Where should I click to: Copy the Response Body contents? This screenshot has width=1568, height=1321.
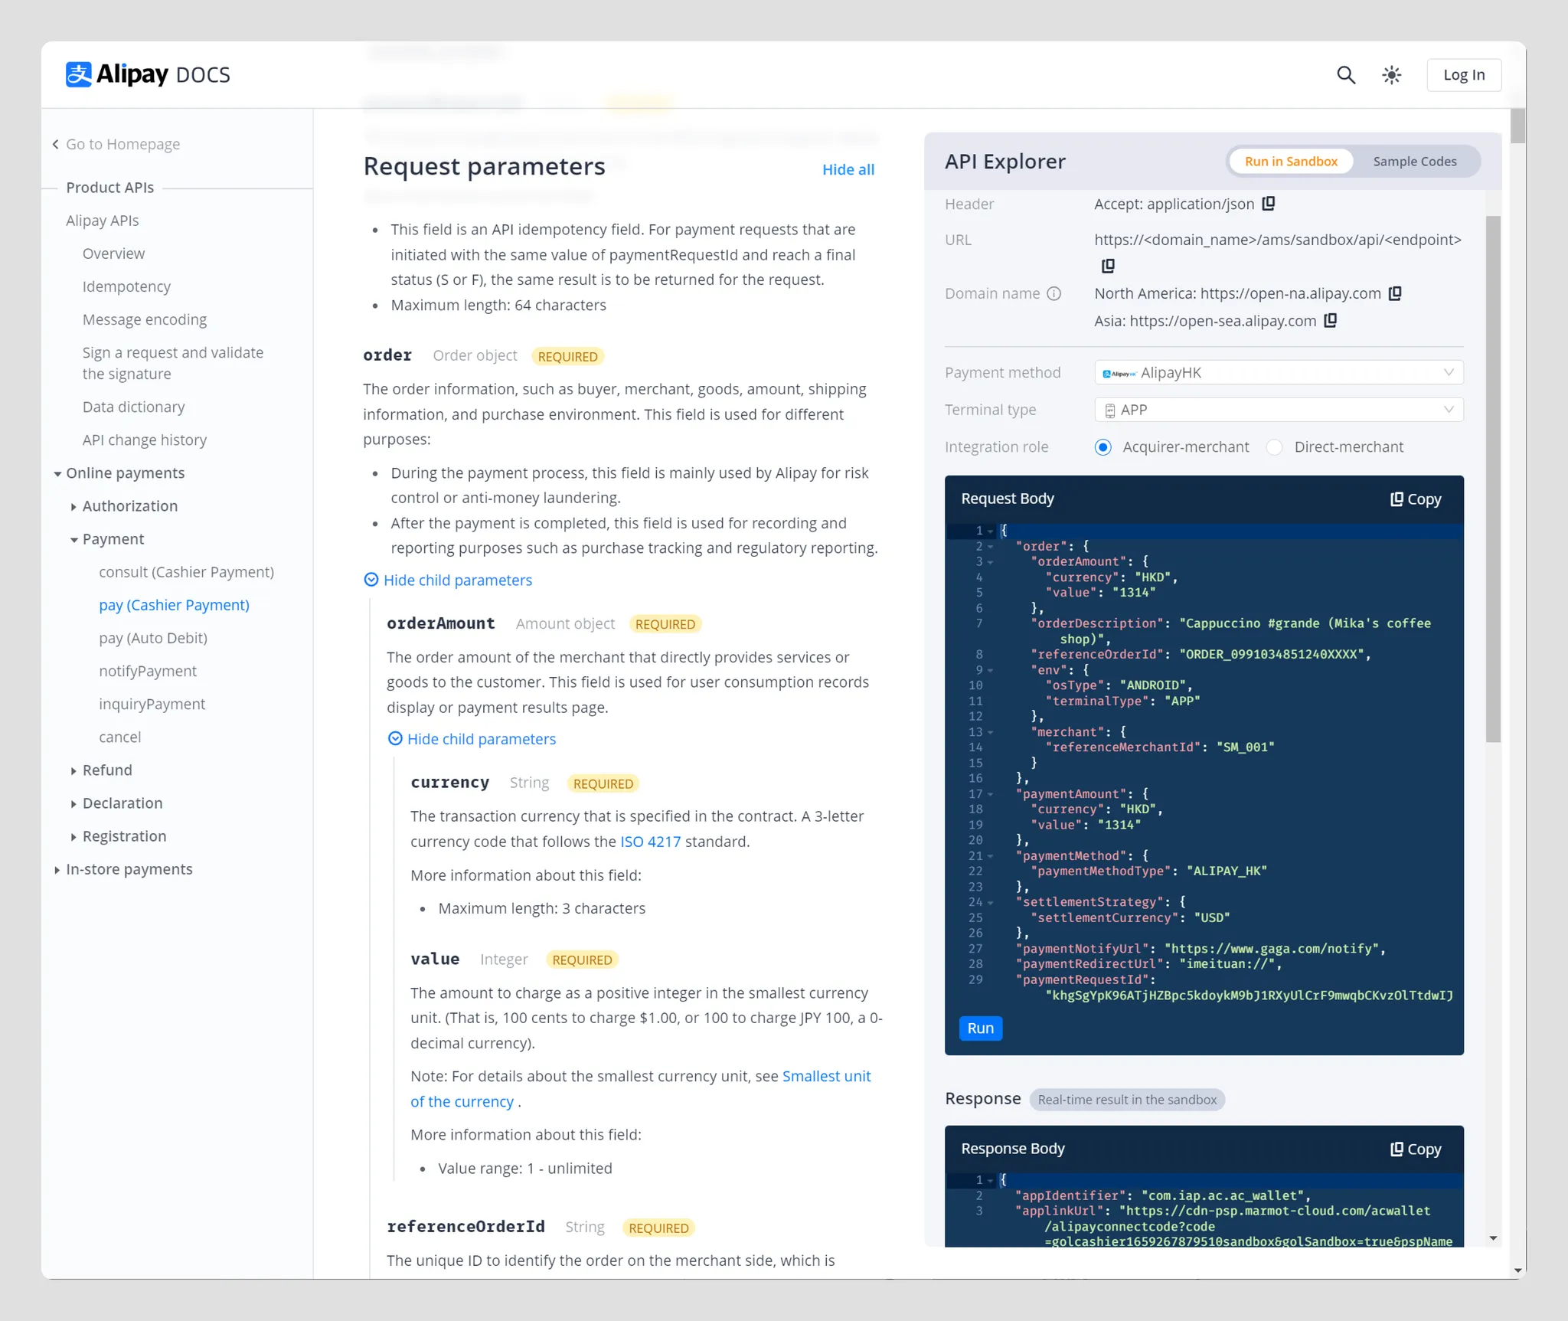tap(1414, 1149)
